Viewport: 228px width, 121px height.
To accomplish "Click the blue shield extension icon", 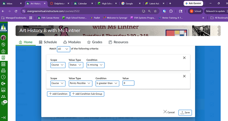I will [165, 11].
